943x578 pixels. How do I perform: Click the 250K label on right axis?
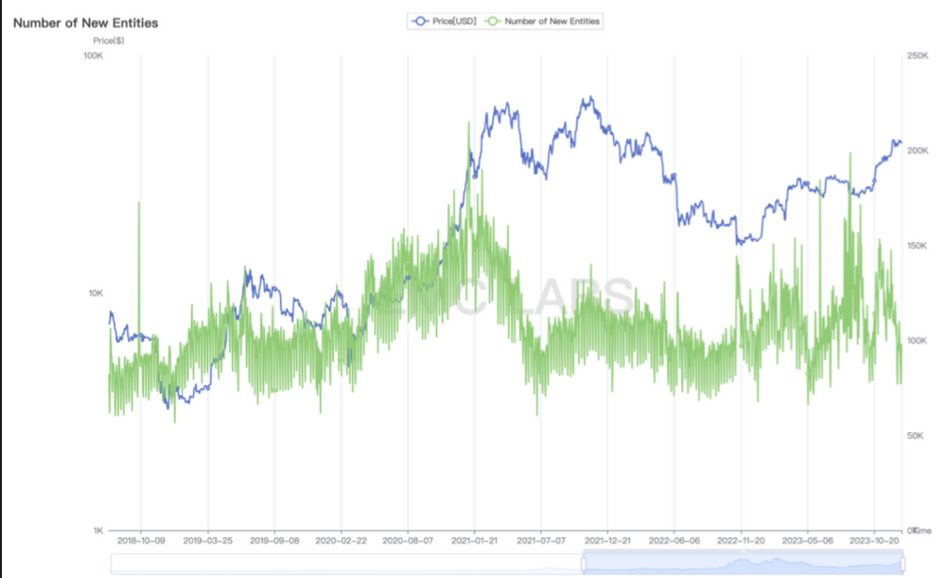[x=919, y=56]
